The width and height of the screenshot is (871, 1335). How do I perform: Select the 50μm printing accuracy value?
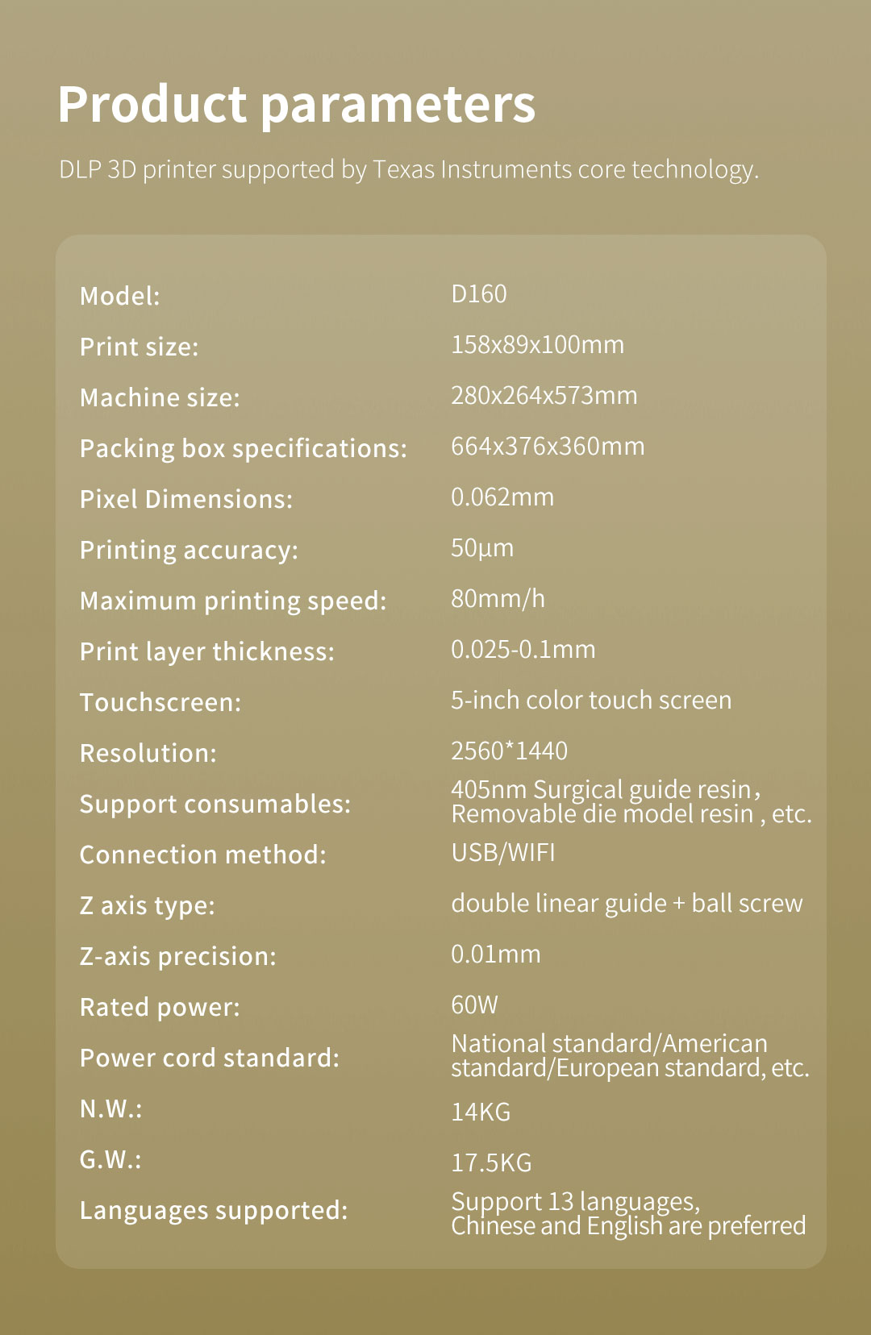(482, 548)
